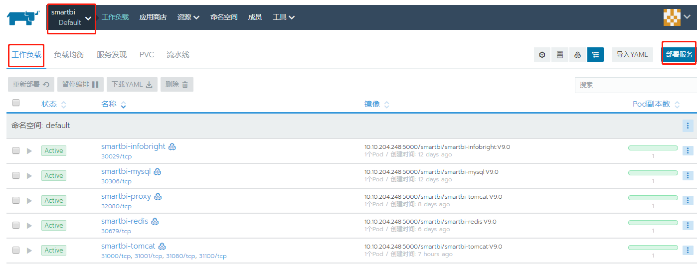The height and width of the screenshot is (266, 697).
Task: Expand the smartbi-proxy row triangle
Action: 29,200
